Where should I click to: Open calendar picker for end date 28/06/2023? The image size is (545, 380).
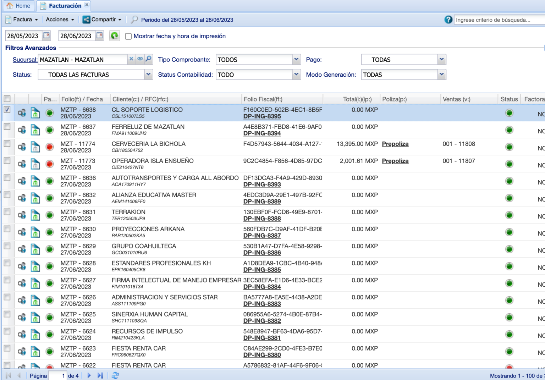(100, 35)
